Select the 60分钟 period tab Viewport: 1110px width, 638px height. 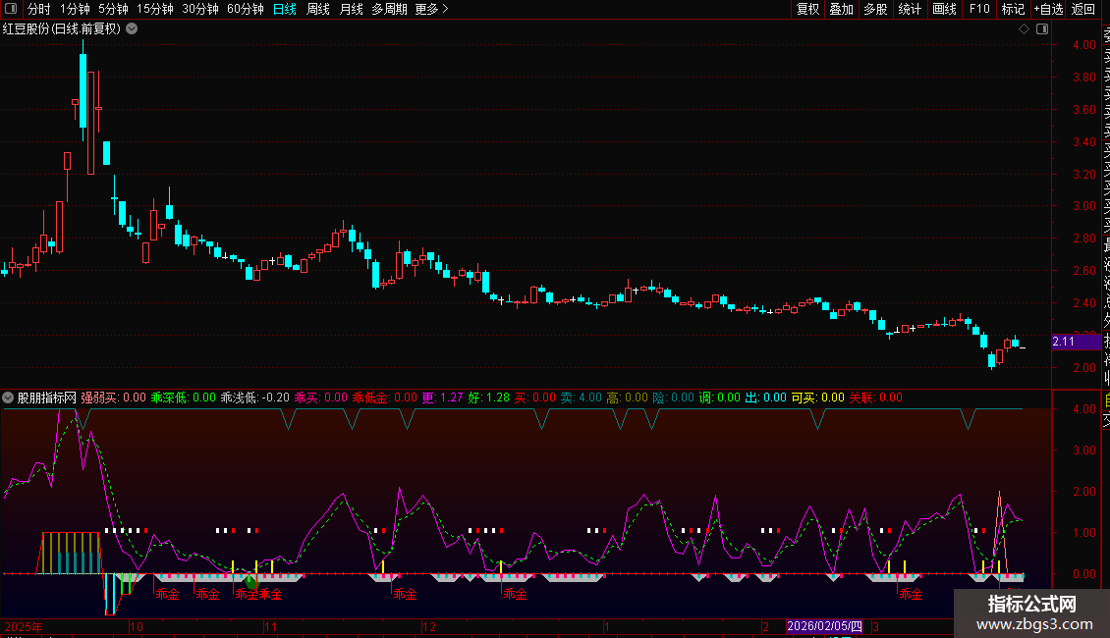(245, 9)
